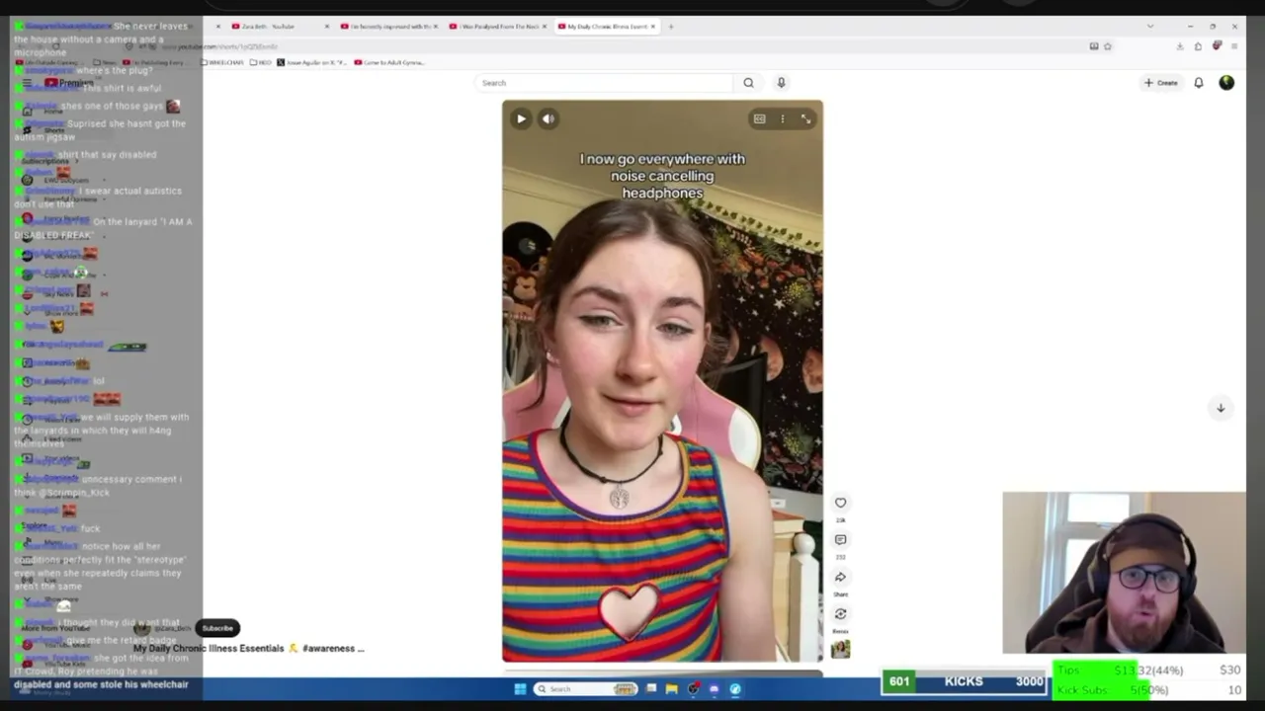Screen dimensions: 1265x711
Task: Bookmark this page with the star icon
Action: pyautogui.click(x=1108, y=46)
